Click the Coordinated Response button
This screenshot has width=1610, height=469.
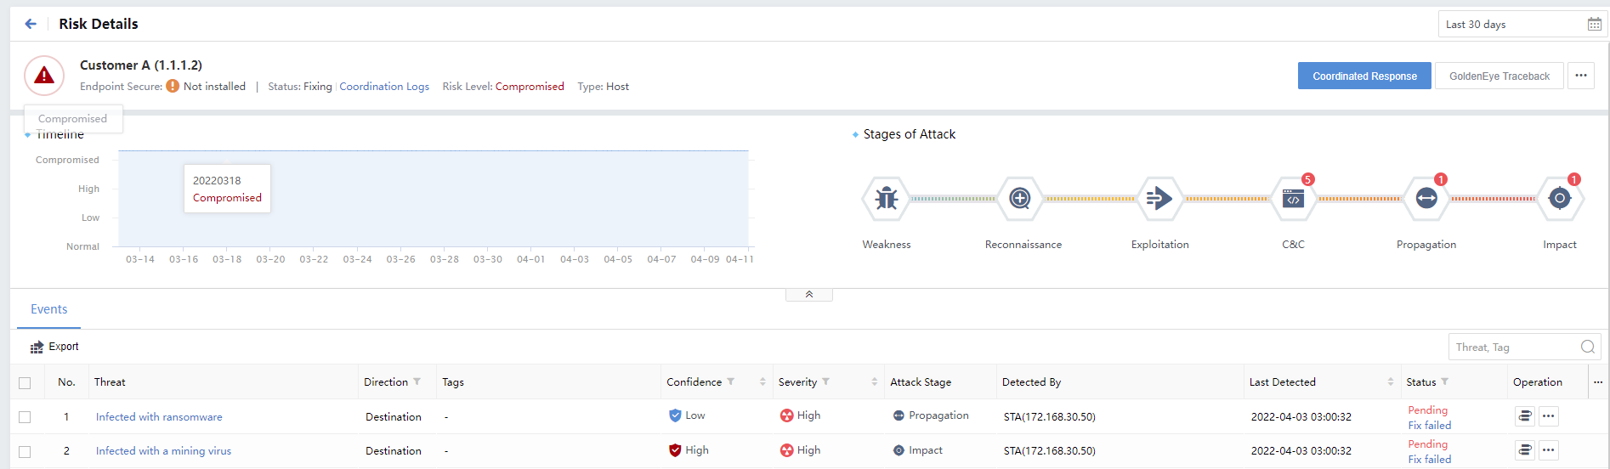click(1363, 76)
